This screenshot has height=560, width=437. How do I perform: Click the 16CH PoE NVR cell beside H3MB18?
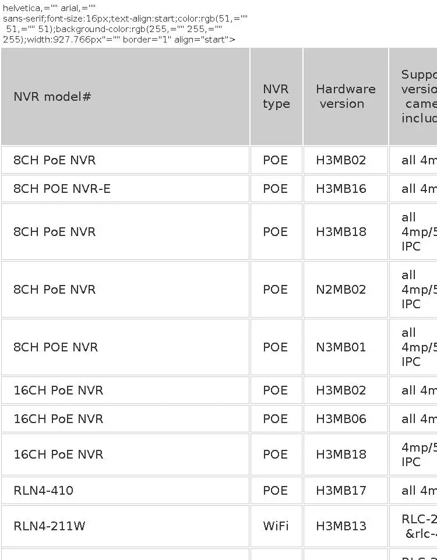[x=125, y=455]
